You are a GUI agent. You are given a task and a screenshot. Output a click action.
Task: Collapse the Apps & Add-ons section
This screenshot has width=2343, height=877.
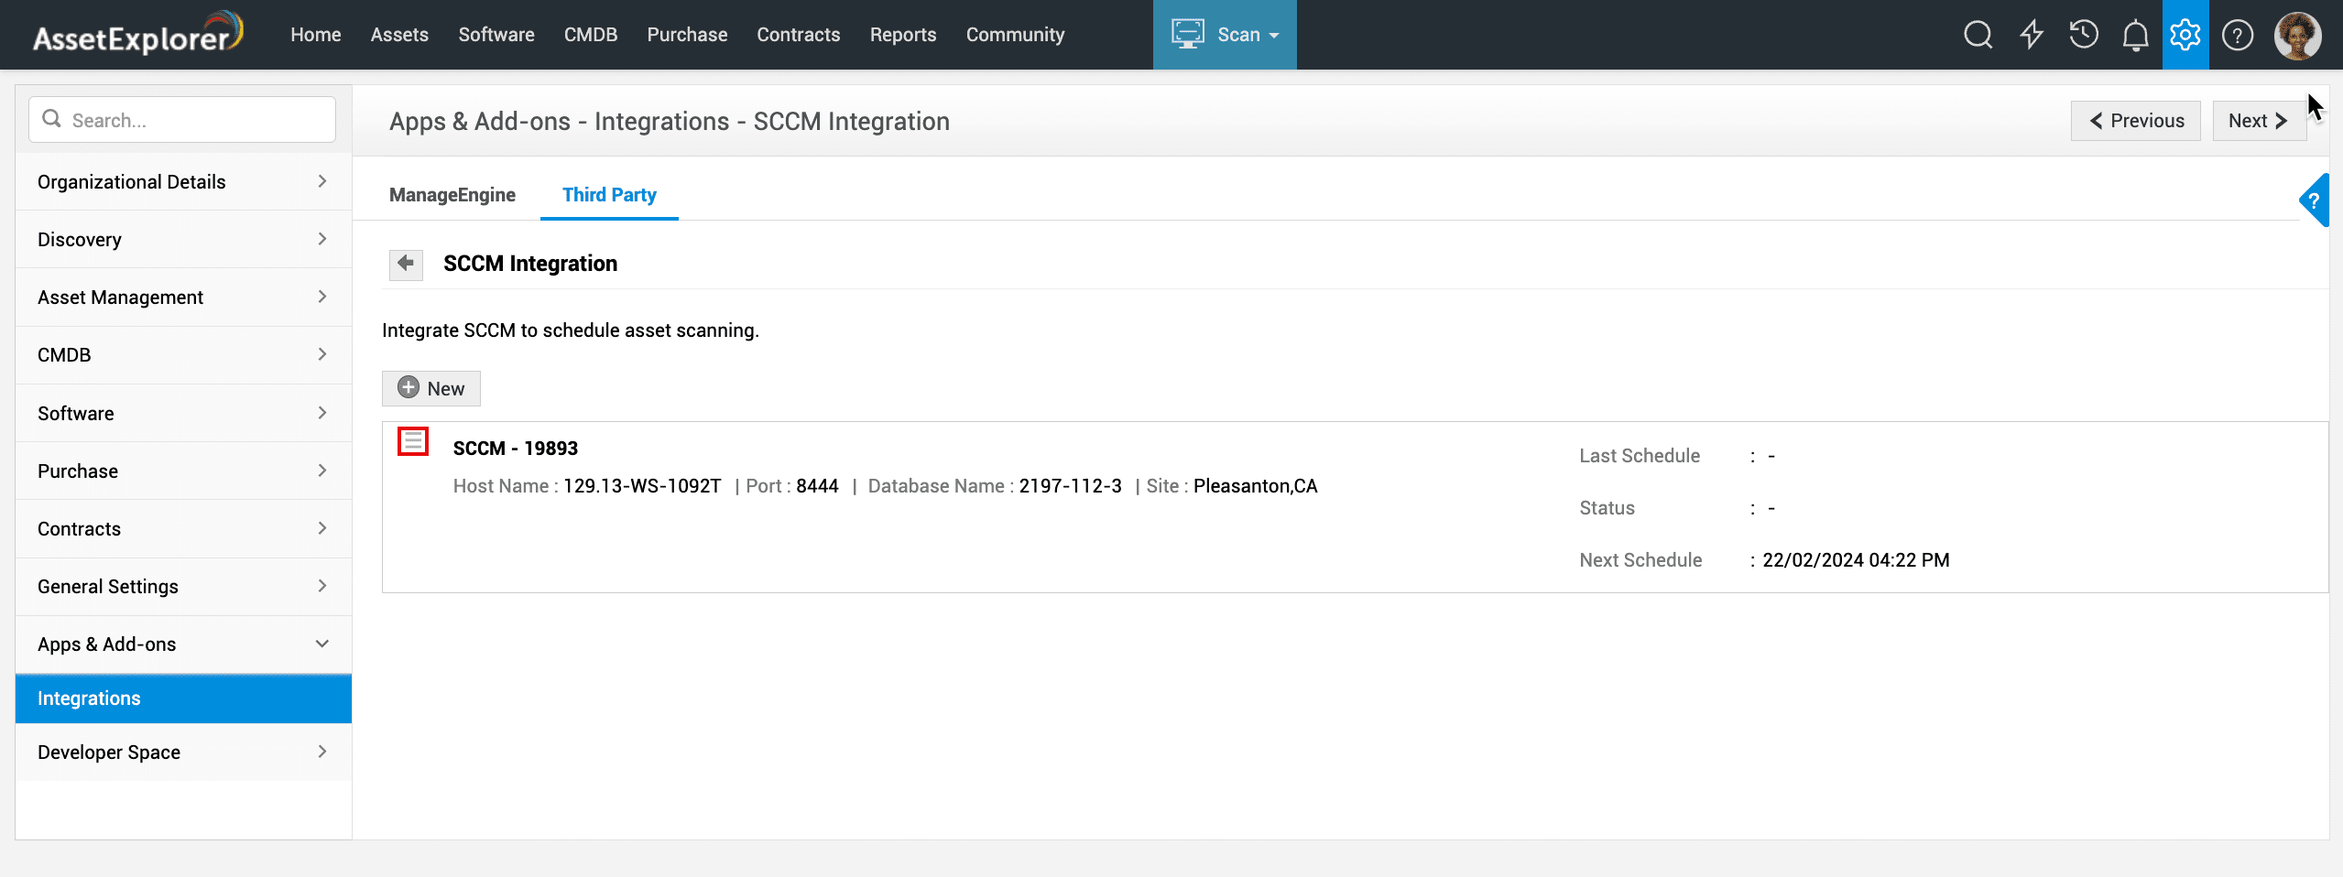tap(183, 644)
